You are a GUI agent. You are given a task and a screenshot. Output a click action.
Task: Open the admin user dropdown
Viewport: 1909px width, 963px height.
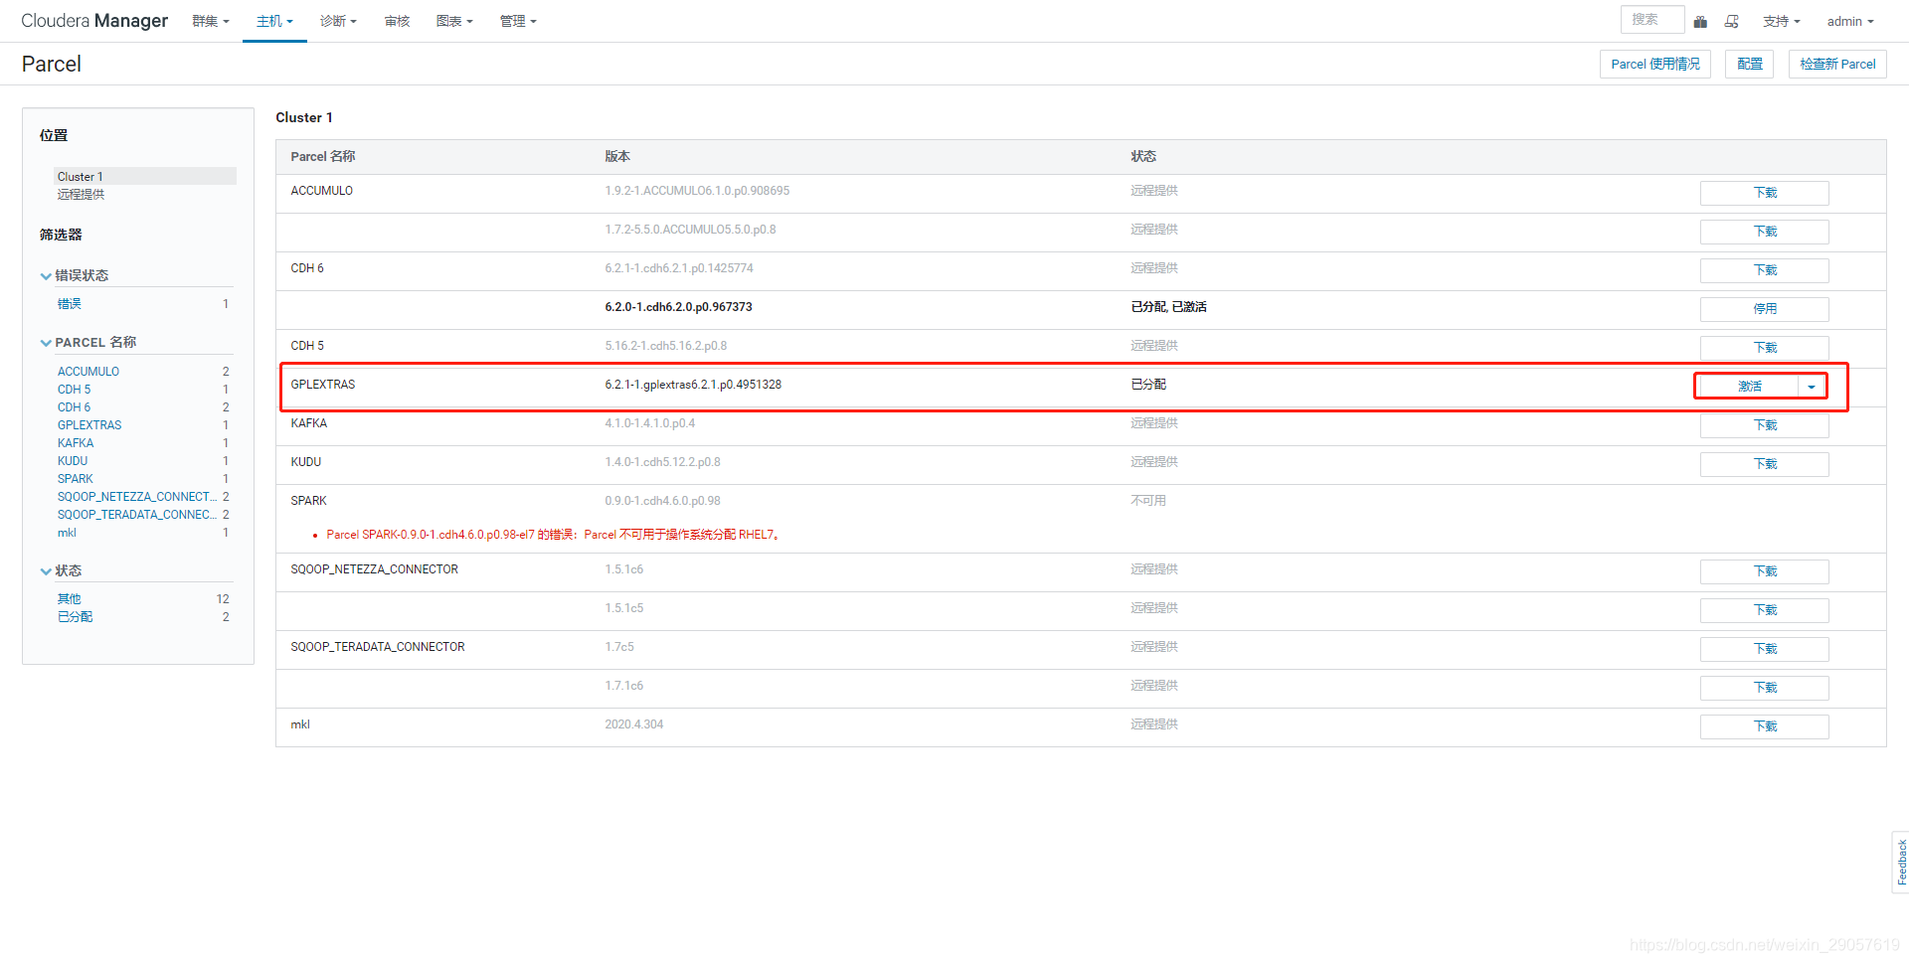click(x=1850, y=21)
